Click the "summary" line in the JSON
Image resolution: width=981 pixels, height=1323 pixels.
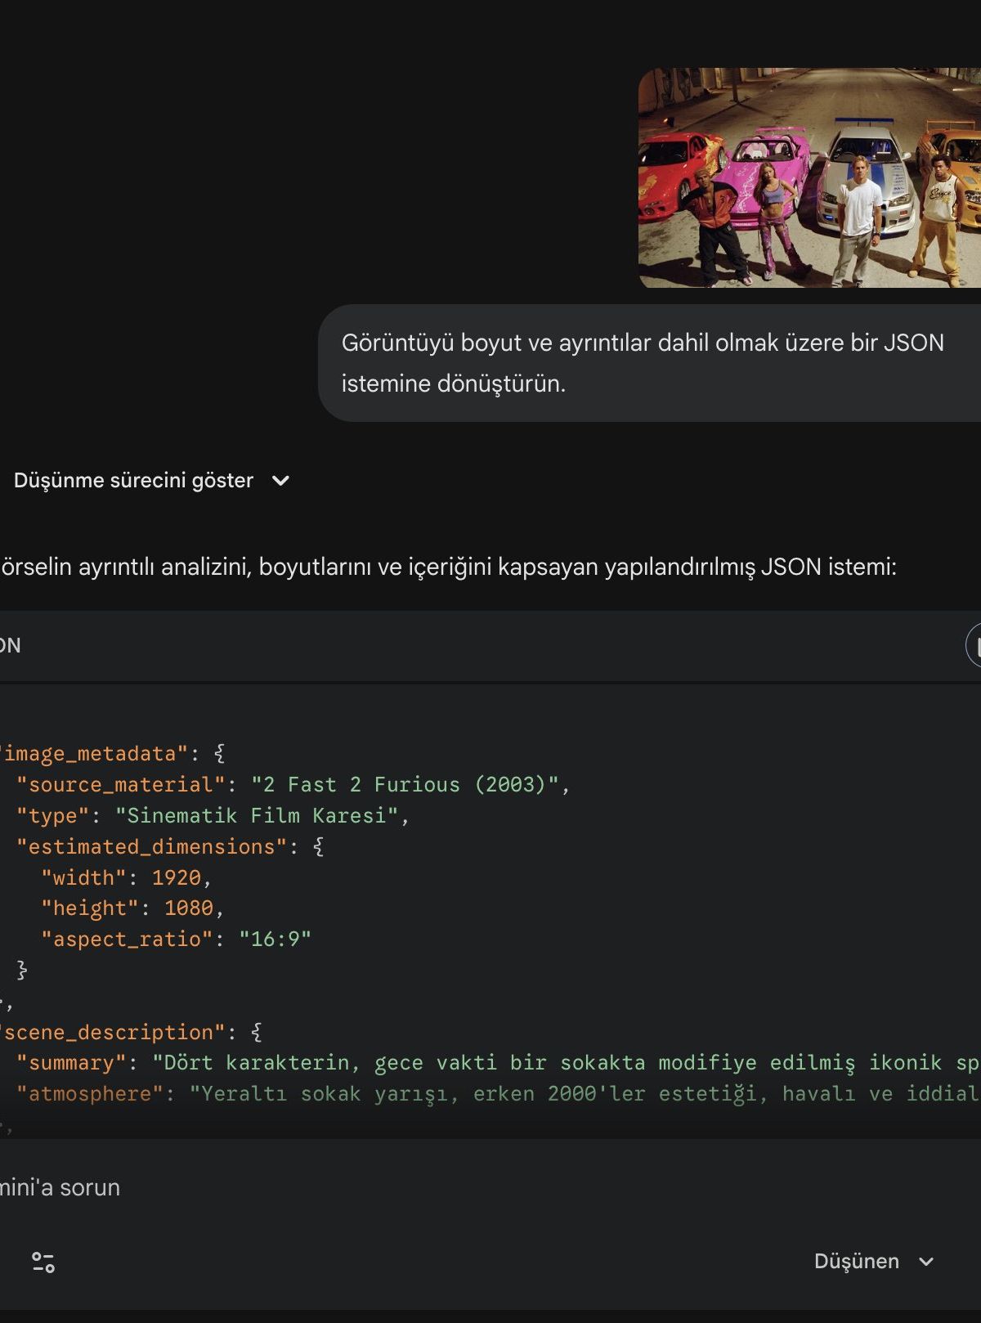pyautogui.click(x=499, y=1063)
